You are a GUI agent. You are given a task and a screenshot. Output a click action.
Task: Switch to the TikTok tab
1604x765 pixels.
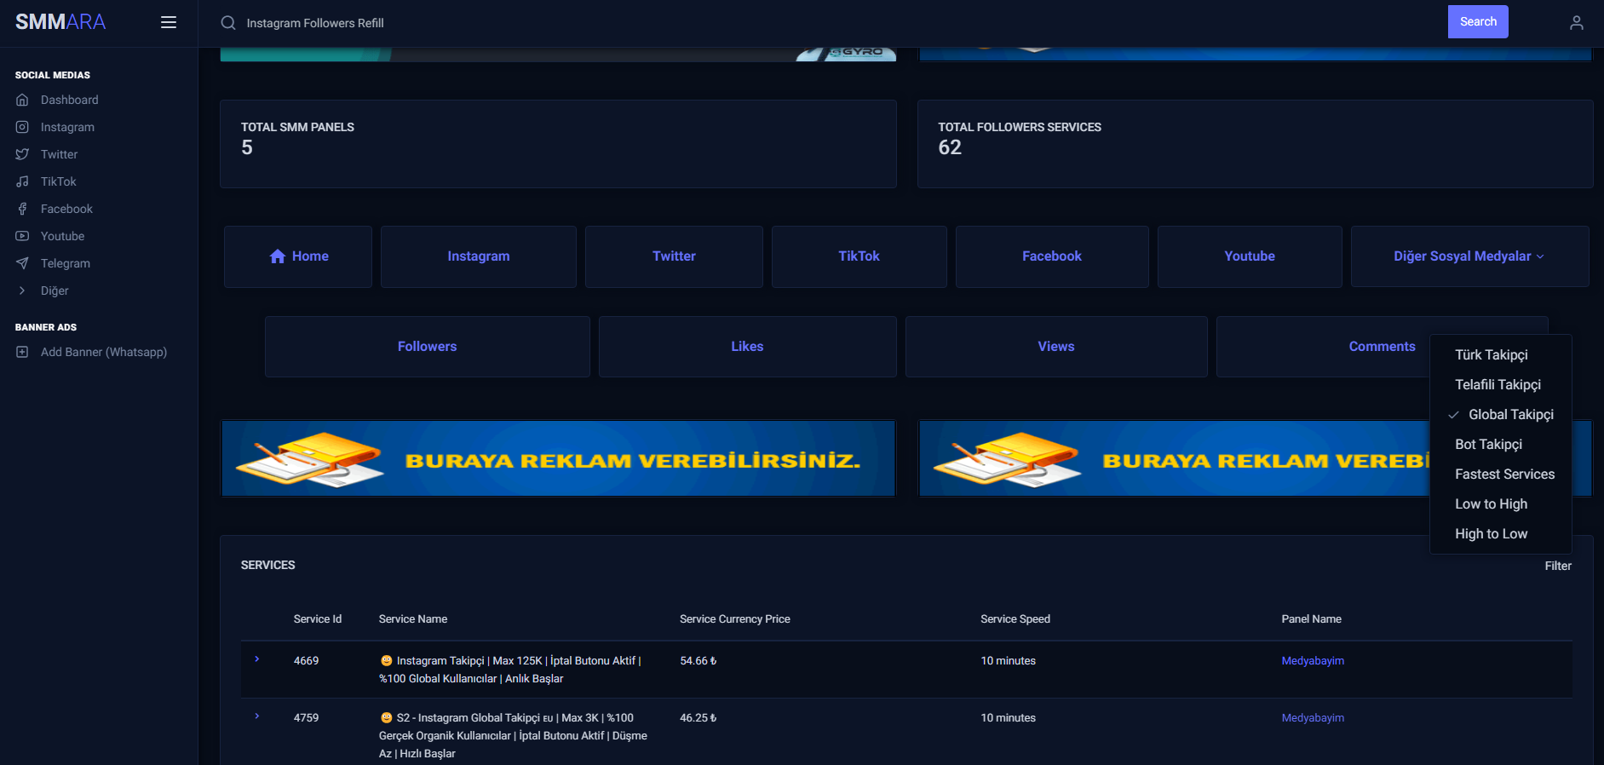pyautogui.click(x=859, y=256)
